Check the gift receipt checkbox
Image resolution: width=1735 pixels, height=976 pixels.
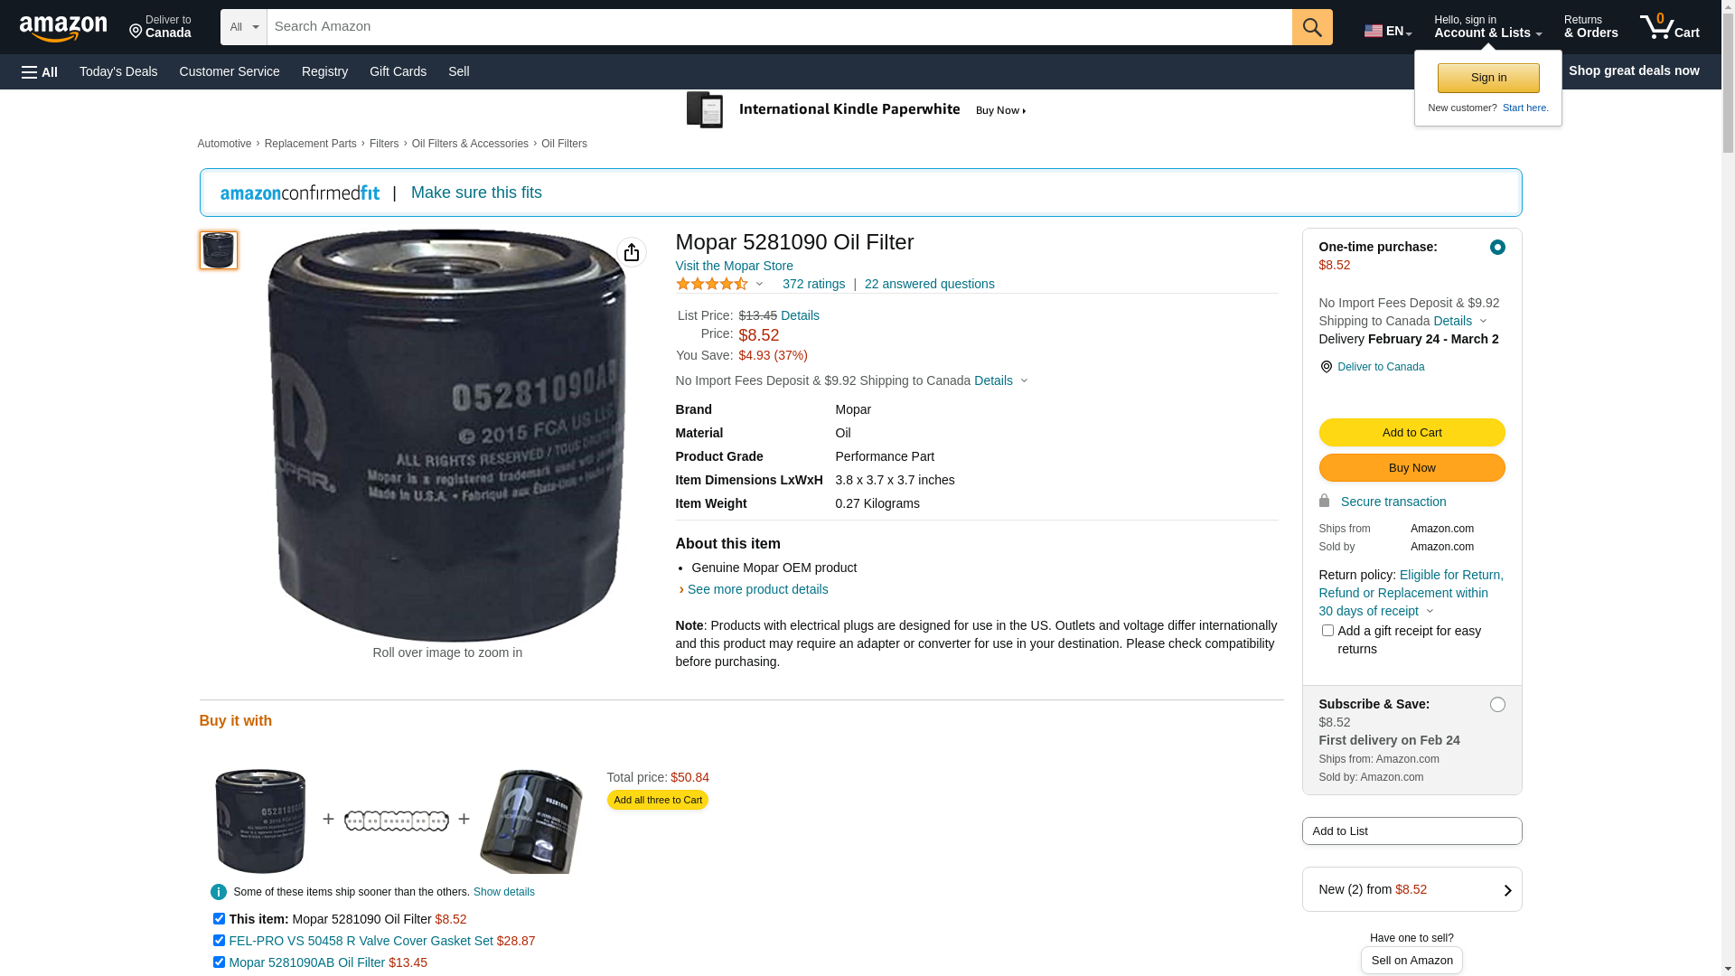(x=1327, y=631)
